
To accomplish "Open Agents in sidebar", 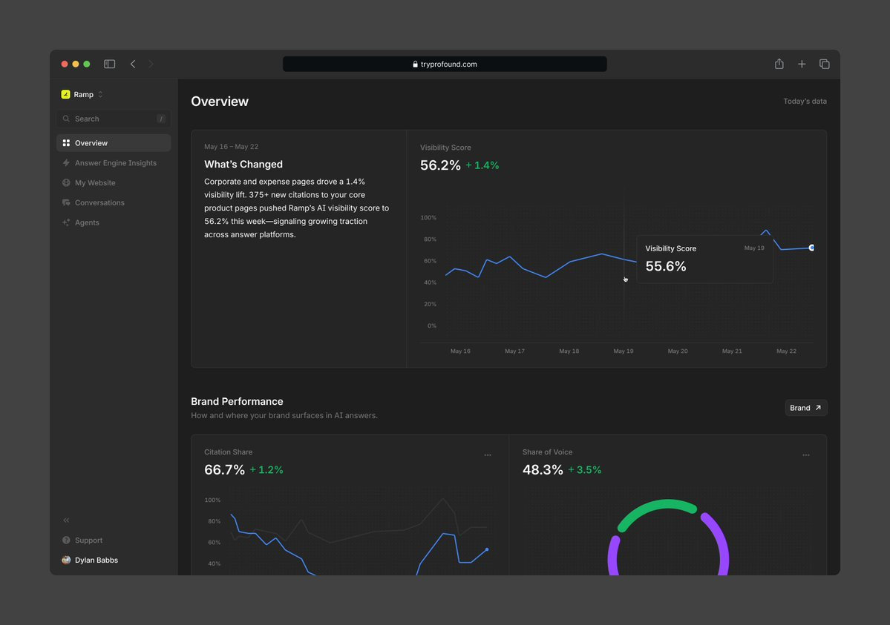I will point(114,222).
